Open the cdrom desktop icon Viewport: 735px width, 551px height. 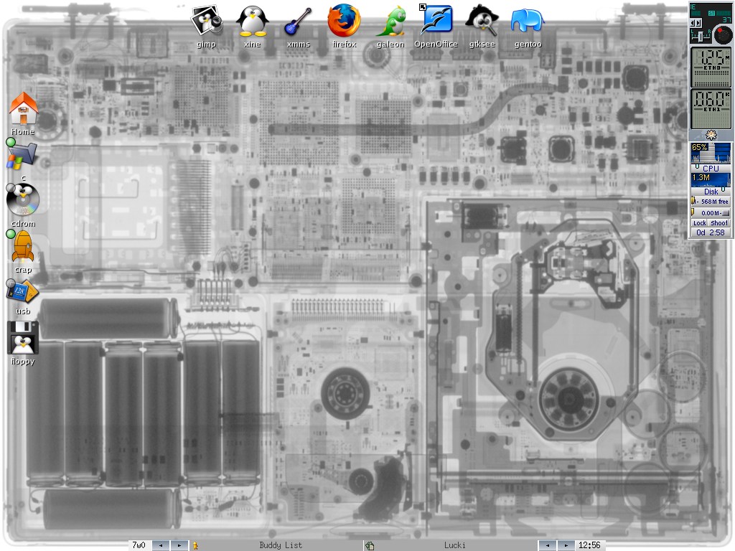coord(23,201)
